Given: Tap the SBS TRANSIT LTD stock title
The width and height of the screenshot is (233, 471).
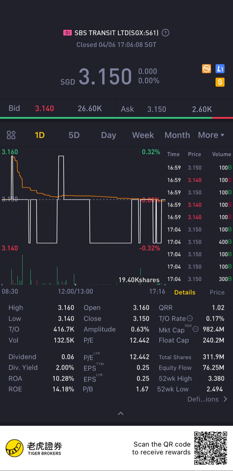Looking at the screenshot, I should (x=116, y=33).
